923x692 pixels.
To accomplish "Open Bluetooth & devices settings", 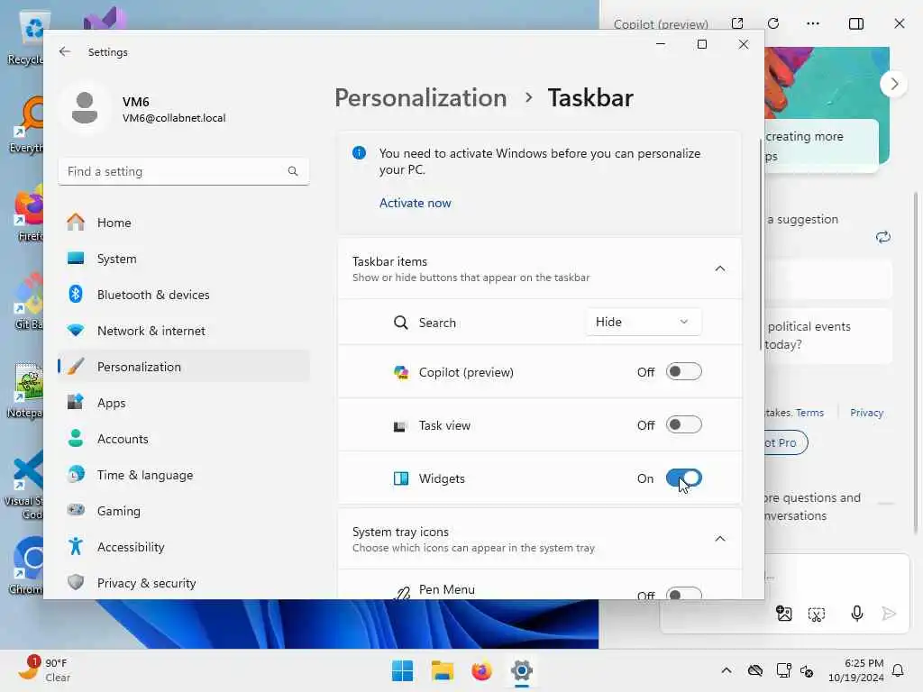I will click(184, 295).
